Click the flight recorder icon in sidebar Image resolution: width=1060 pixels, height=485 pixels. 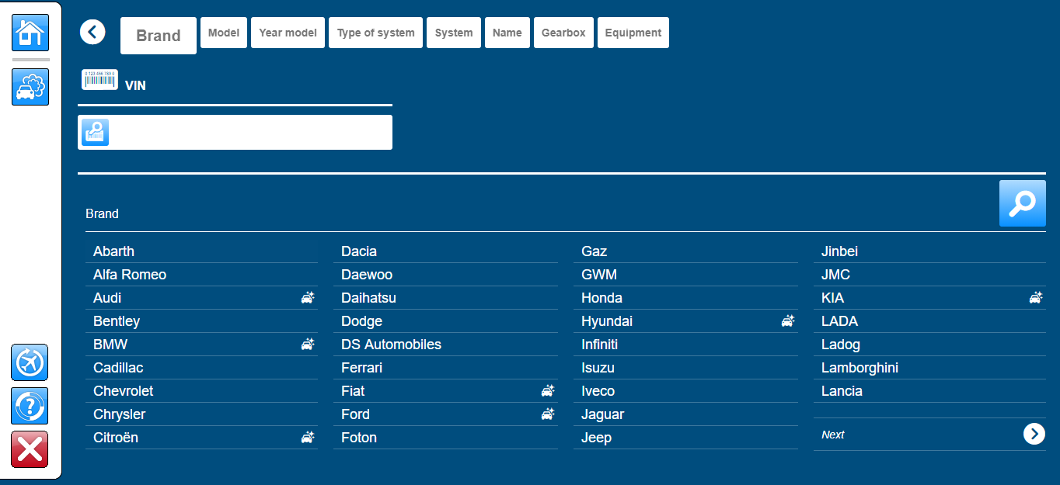pos(30,362)
